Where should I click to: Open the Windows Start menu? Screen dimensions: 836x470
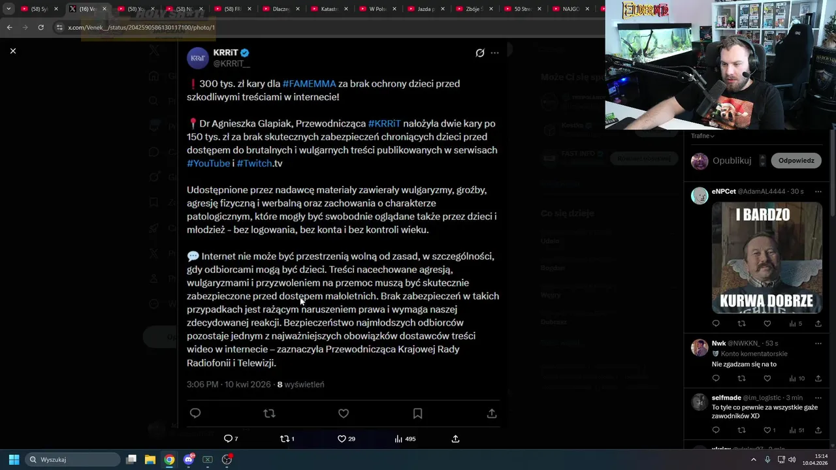(x=14, y=460)
